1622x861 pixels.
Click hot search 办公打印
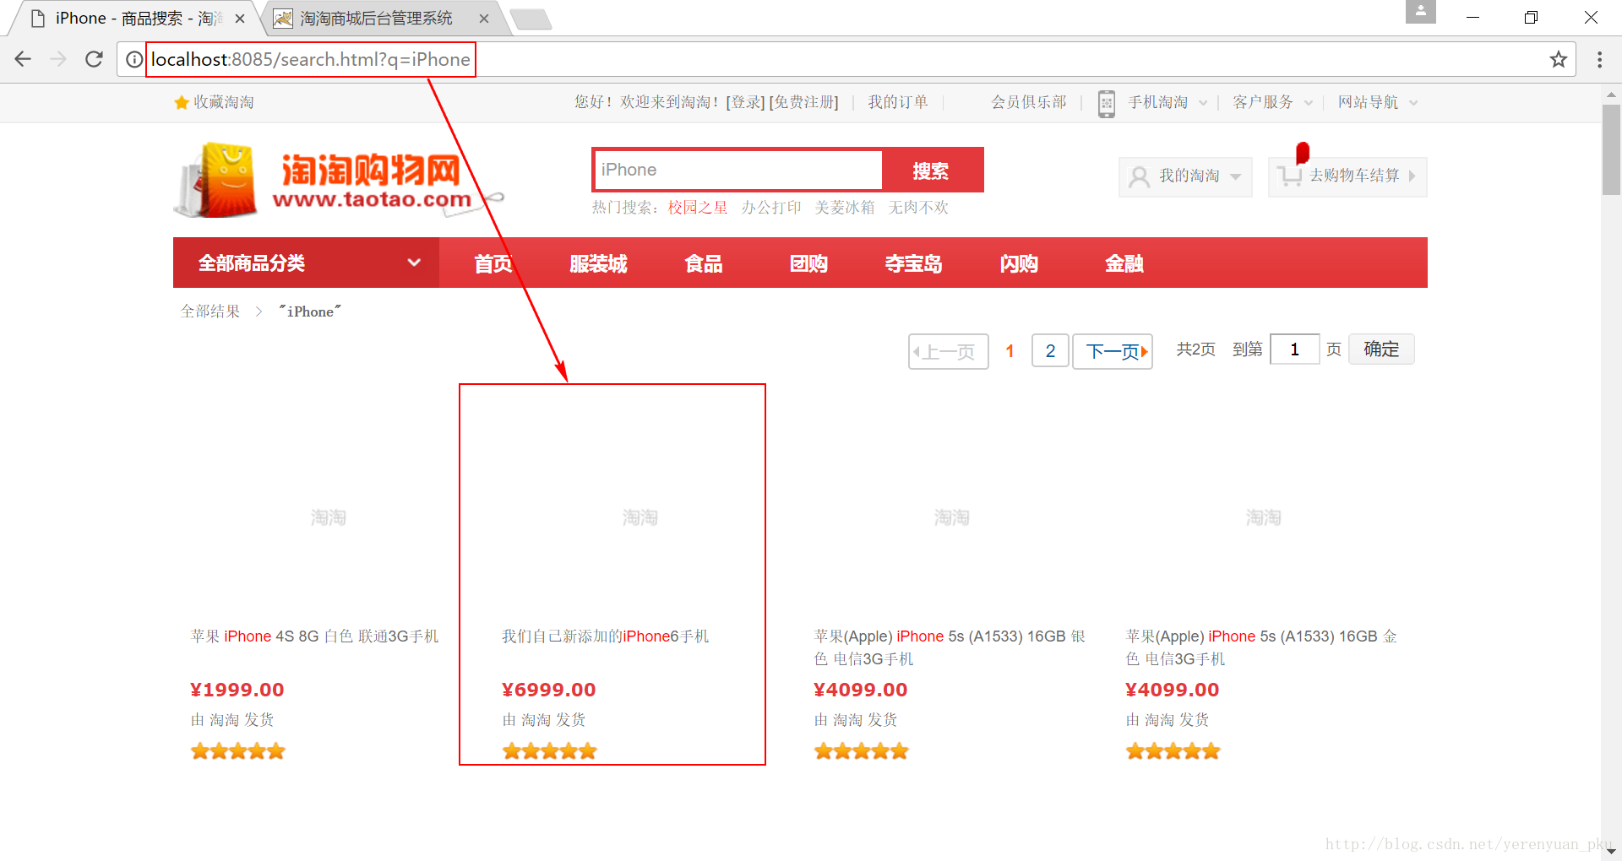coord(770,208)
